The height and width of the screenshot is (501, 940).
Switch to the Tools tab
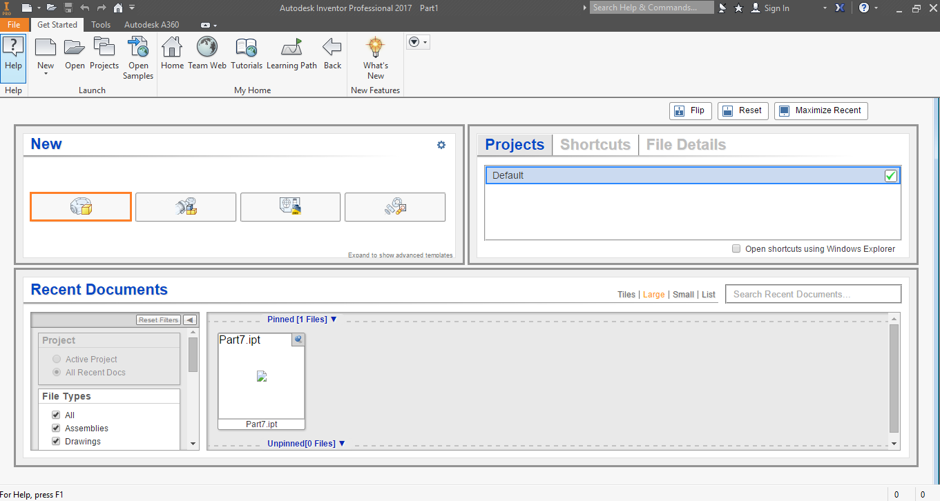tap(101, 25)
